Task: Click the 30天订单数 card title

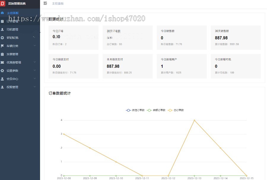Action: pos(114,31)
